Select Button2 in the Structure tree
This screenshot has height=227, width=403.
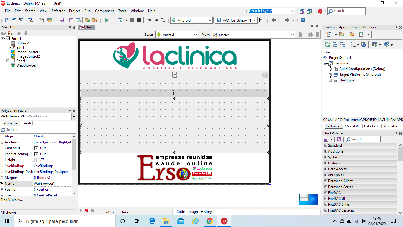(23, 43)
